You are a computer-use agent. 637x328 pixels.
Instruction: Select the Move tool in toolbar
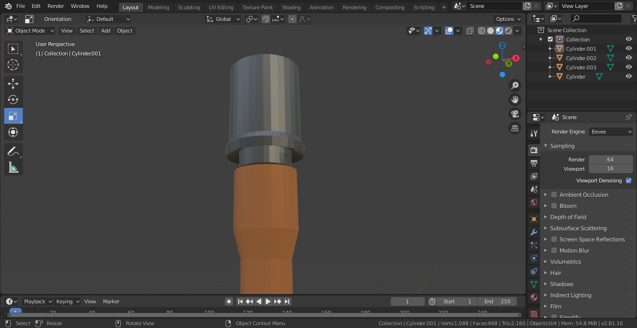13,84
